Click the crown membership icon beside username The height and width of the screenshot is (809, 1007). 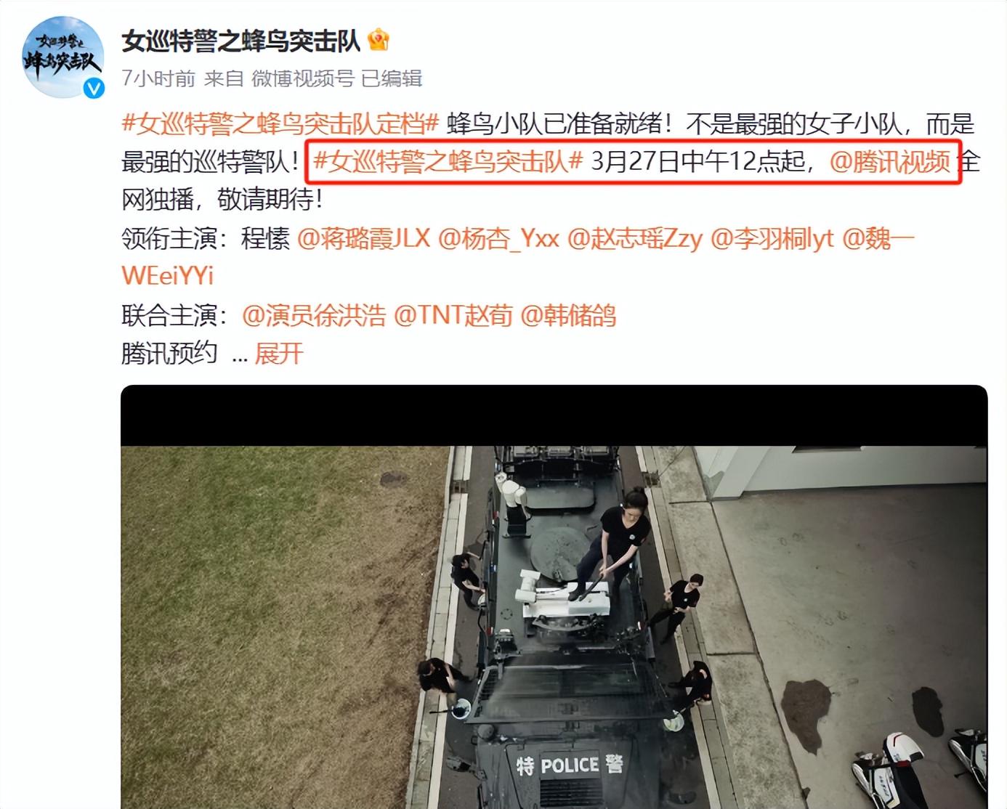coord(379,40)
